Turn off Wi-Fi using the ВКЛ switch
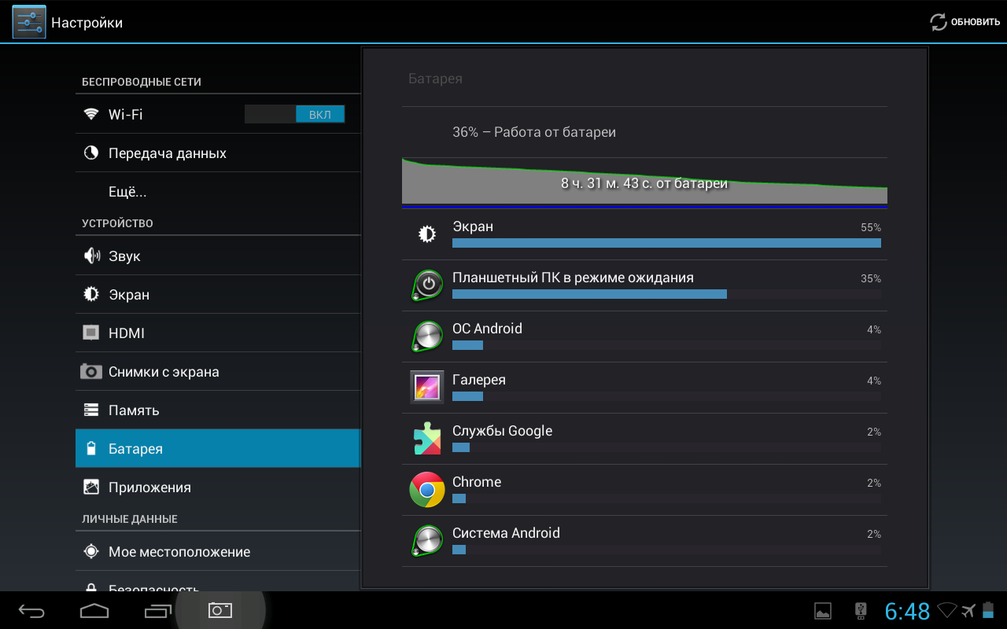This screenshot has height=629, width=1007. 319,113
